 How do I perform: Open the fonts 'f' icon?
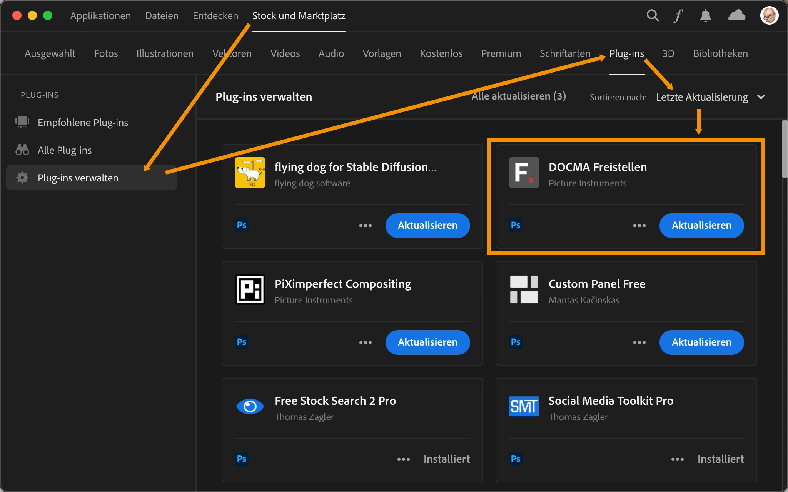point(678,16)
